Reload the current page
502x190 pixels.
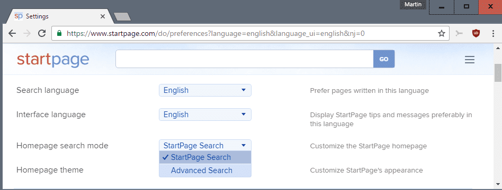pos(42,33)
